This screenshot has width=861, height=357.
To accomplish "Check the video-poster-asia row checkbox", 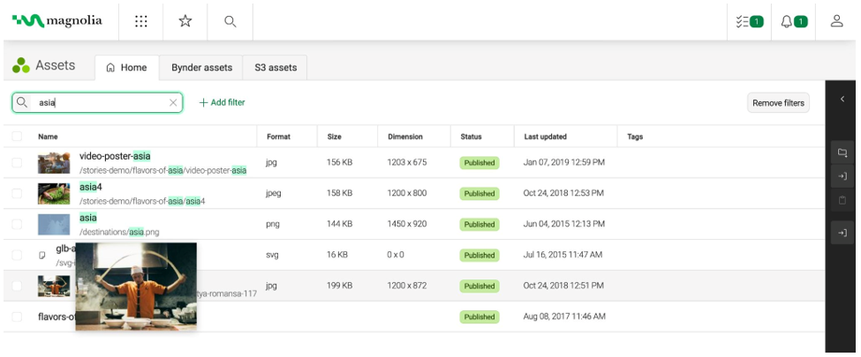I will click(17, 163).
